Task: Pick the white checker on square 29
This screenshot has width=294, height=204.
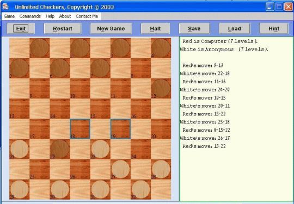Action: pyautogui.click(x=19, y=189)
